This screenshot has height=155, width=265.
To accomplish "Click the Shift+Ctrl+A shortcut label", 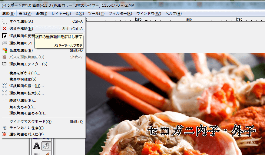I will tap(72, 28).
